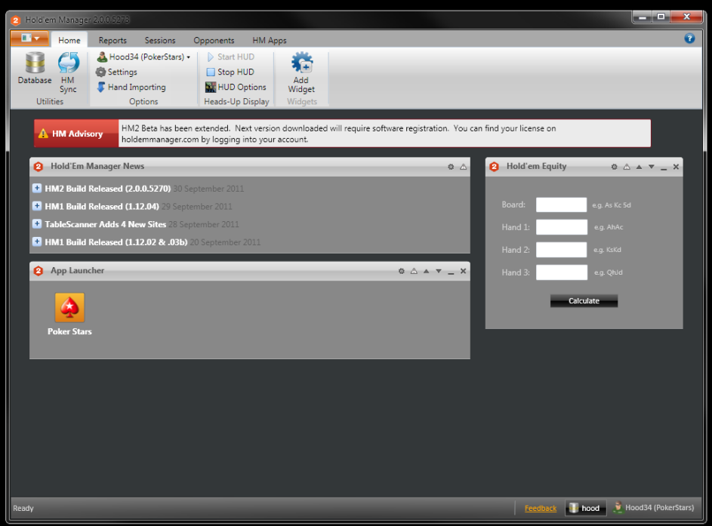Focus the Hand 1 input field
This screenshot has height=526, width=712.
pos(561,227)
